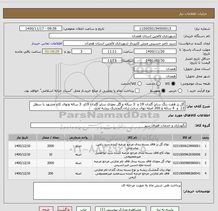Click product code 0231500623990001
Image resolution: width=218 pixels, height=211 pixels.
click(x=187, y=146)
